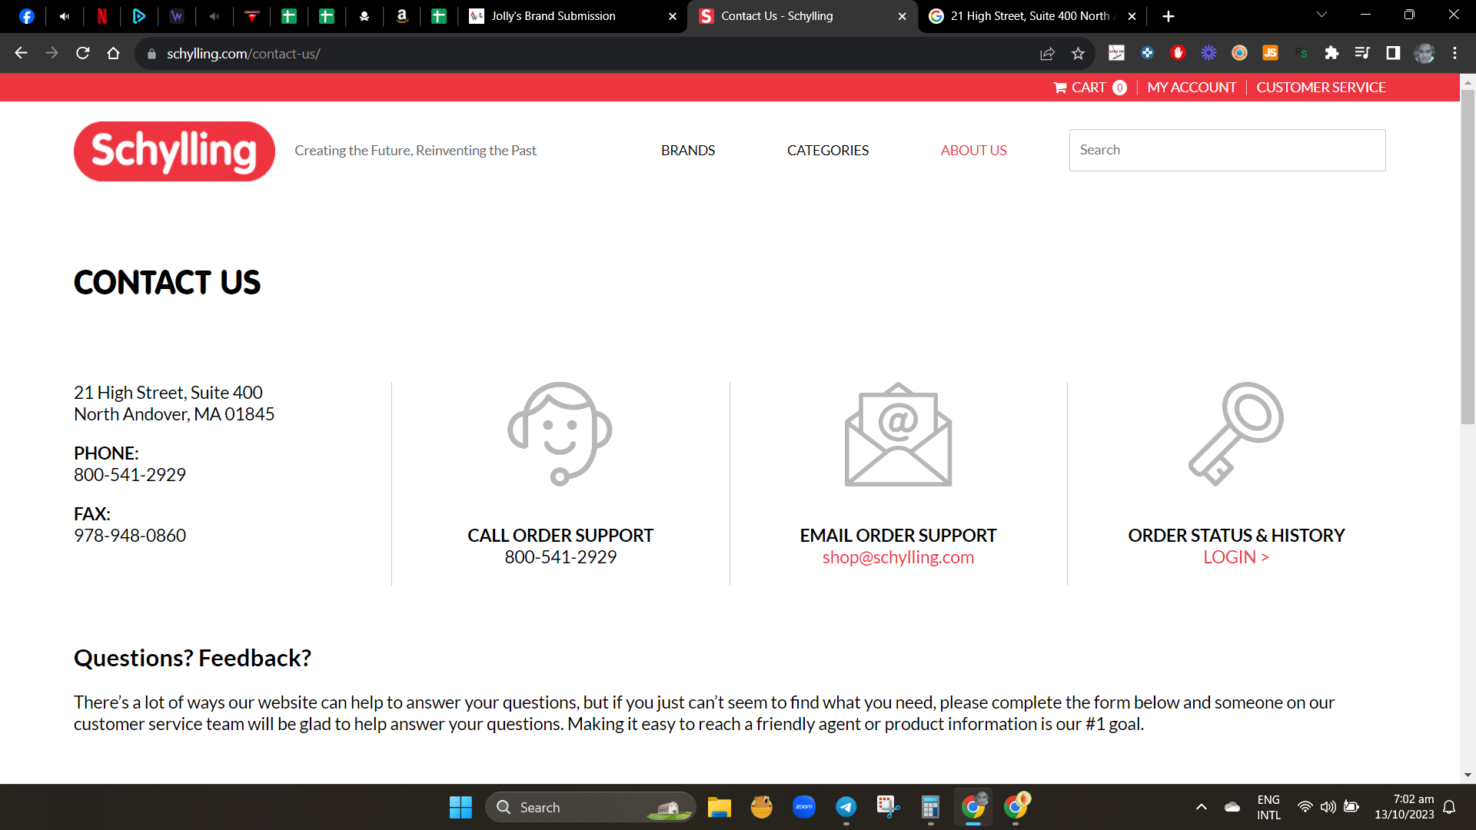Open the pinned Facebook tab
This screenshot has height=830, width=1476.
[27, 16]
